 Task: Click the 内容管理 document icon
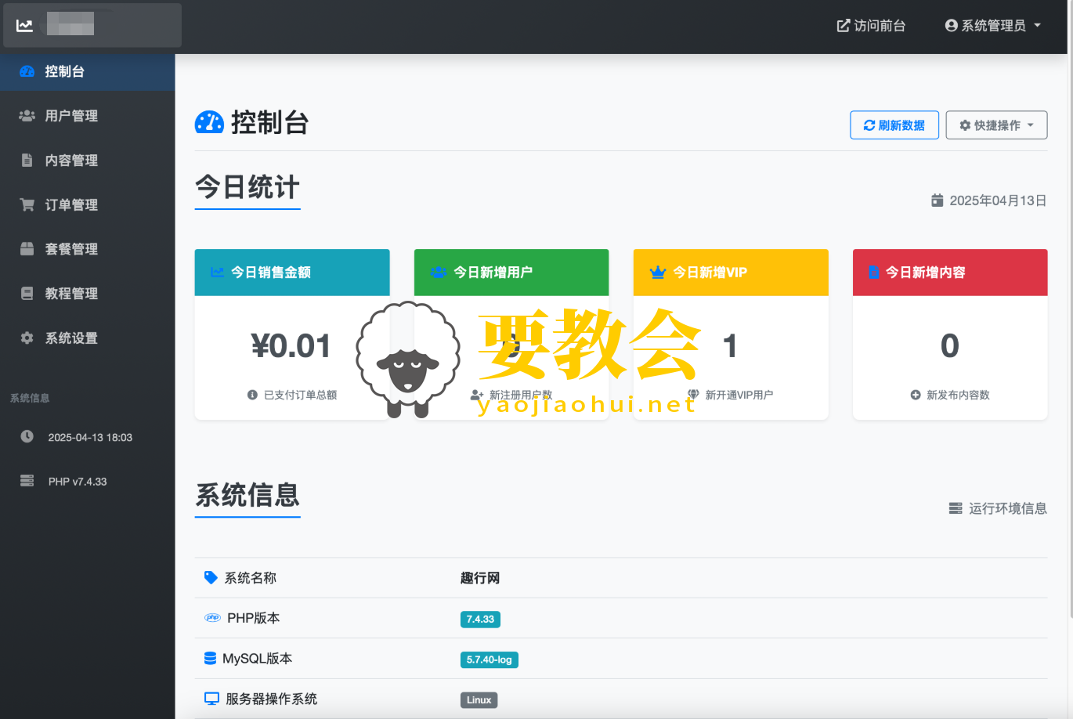point(27,161)
